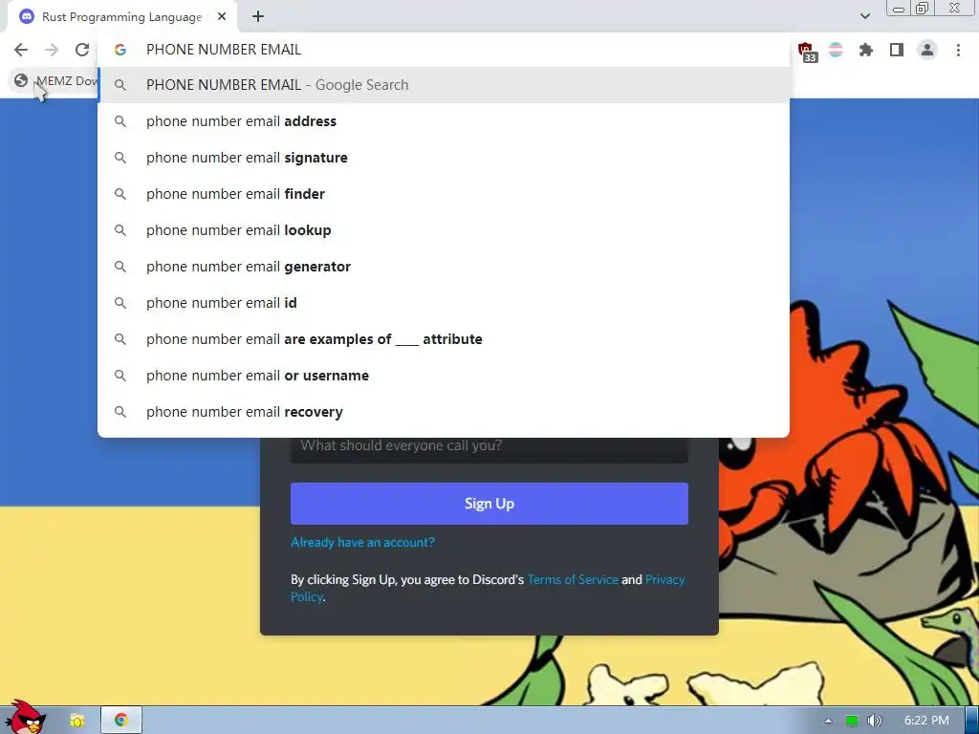Select suggestion are examples of ____ attribute
Image resolution: width=979 pixels, height=734 pixels.
(444, 339)
